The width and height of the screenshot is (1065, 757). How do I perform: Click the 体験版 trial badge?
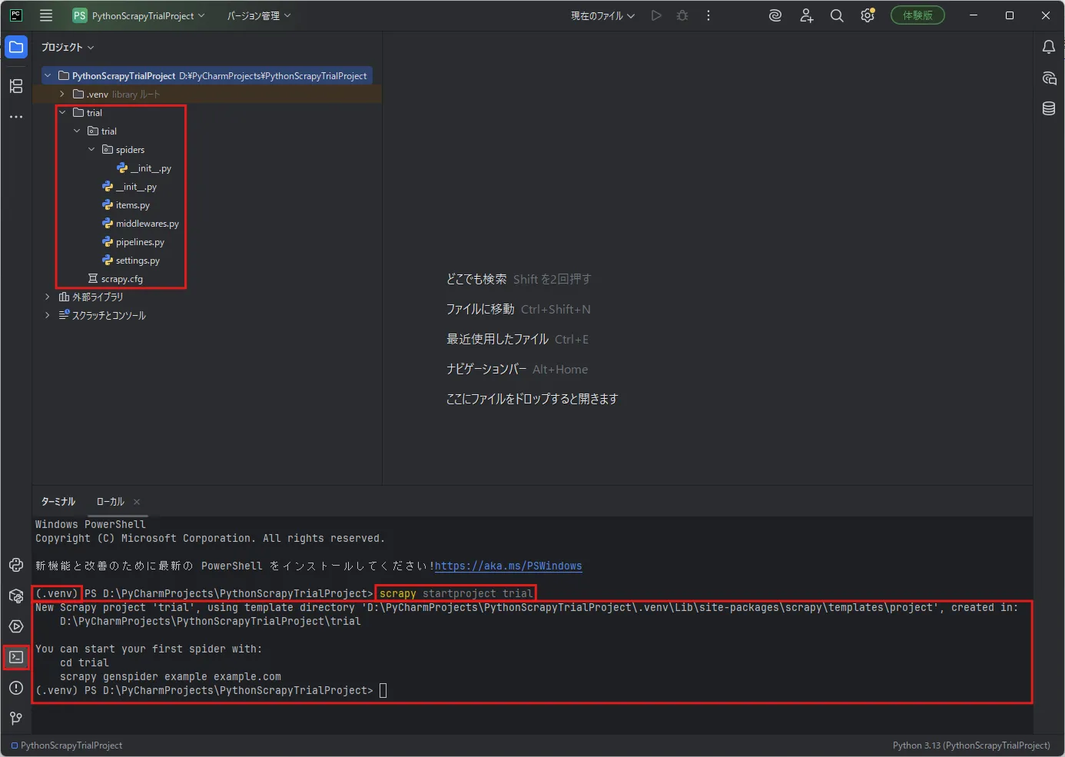(917, 15)
